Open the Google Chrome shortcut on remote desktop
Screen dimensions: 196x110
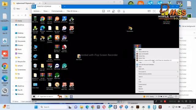[x=43, y=20]
